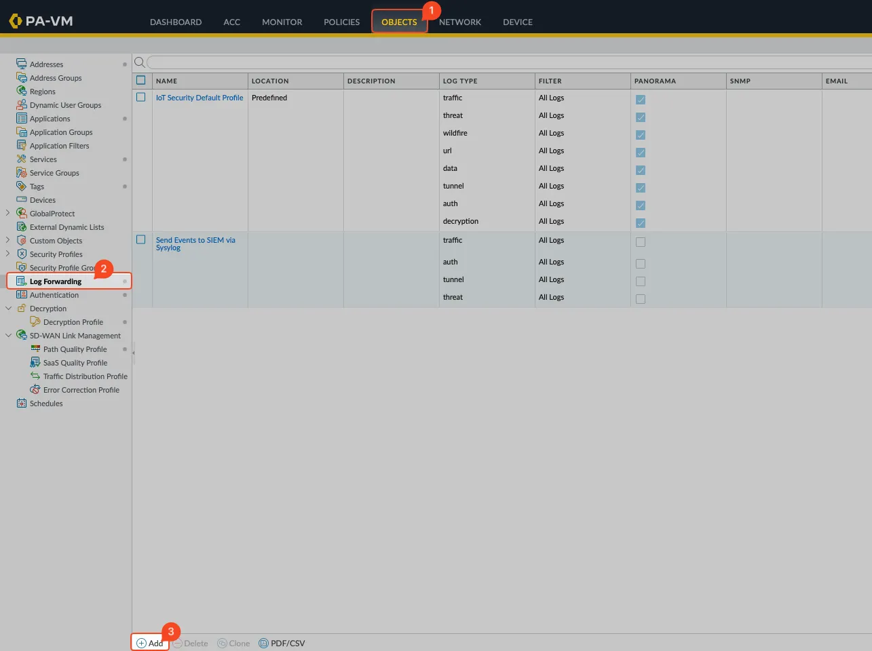Click the Tags icon in sidebar

point(22,186)
